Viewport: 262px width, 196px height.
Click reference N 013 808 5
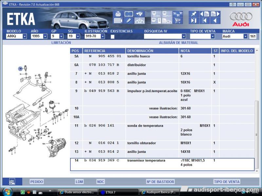(104, 82)
